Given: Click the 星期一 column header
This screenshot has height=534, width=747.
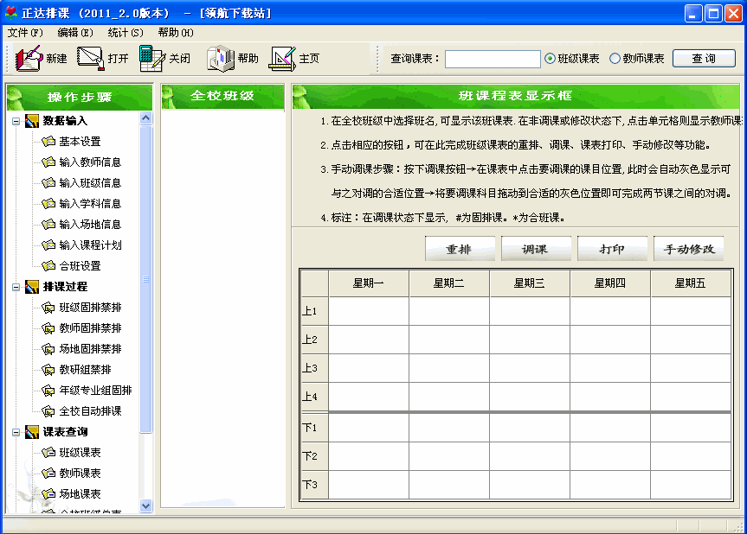Looking at the screenshot, I should click(x=369, y=283).
